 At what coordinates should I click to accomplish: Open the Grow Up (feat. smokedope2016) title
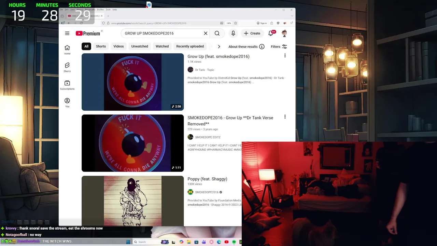218,56
